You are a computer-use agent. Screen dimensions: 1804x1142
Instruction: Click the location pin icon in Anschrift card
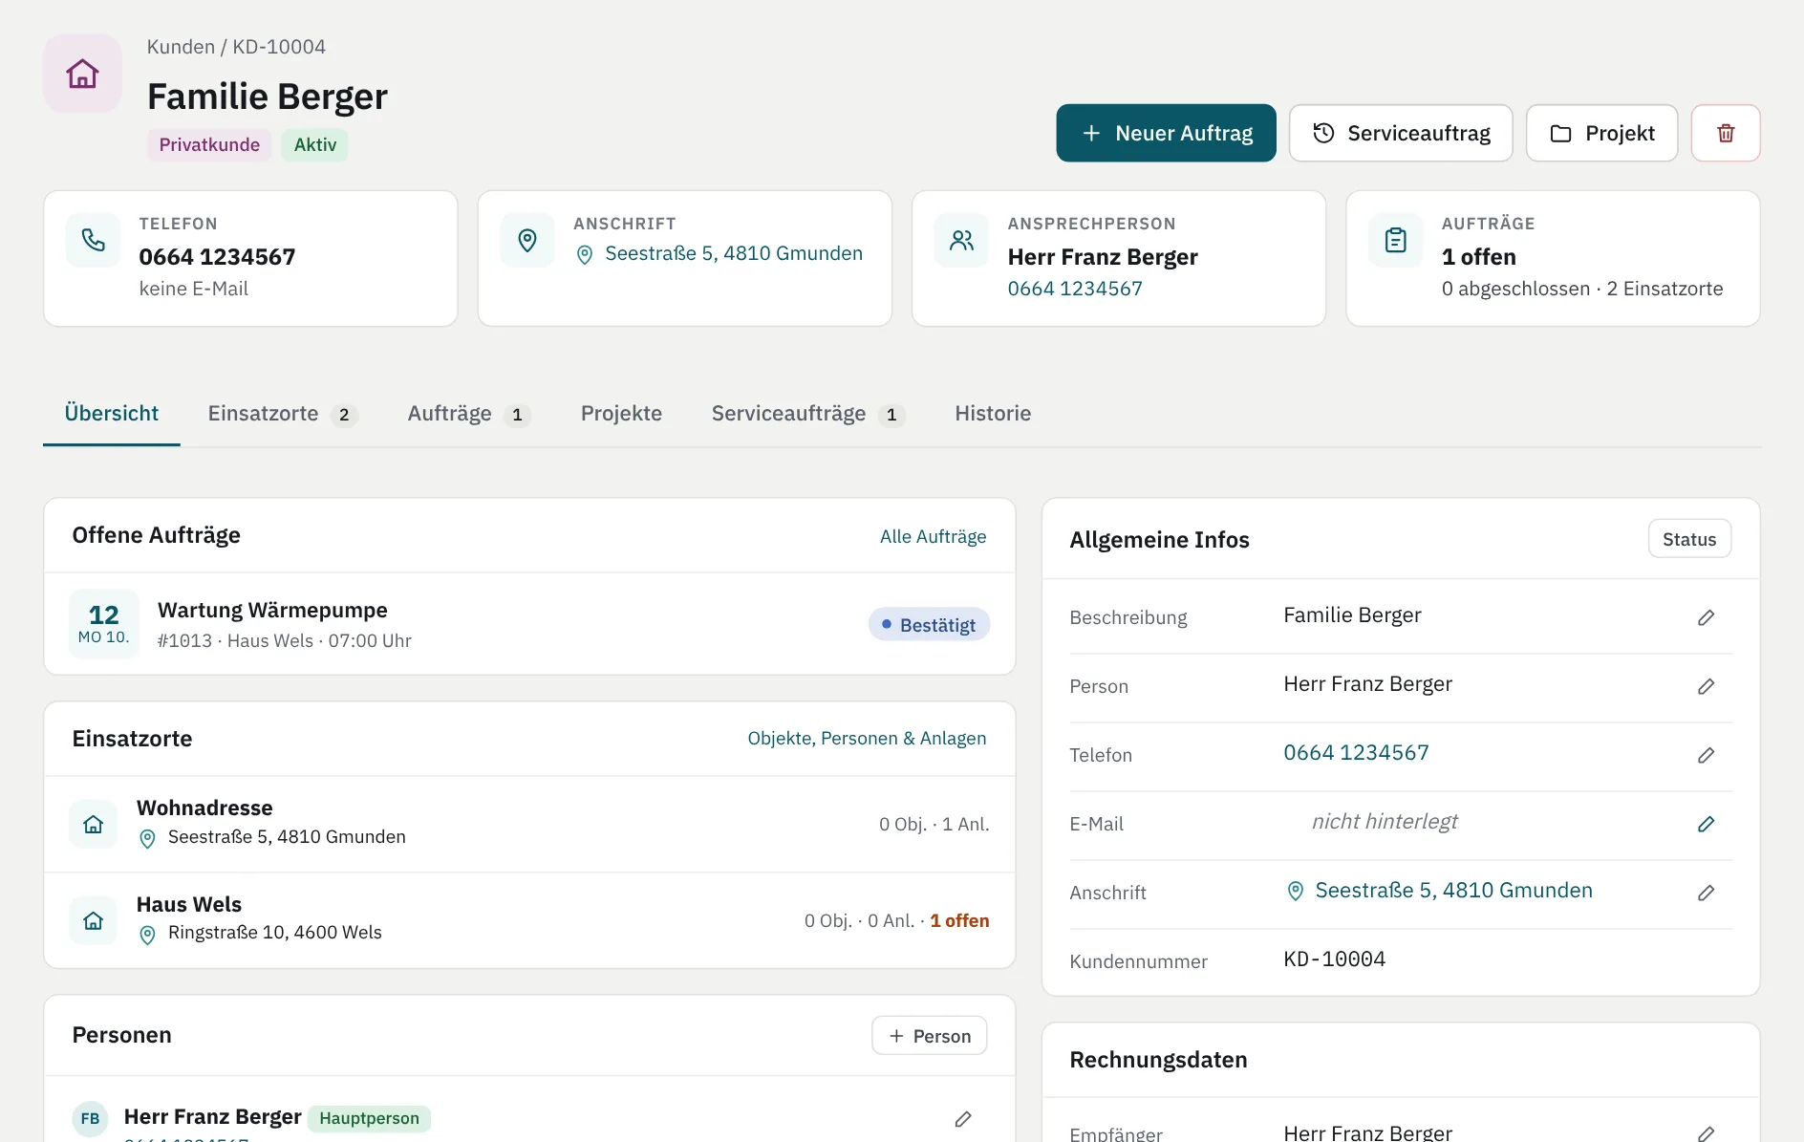tap(527, 240)
